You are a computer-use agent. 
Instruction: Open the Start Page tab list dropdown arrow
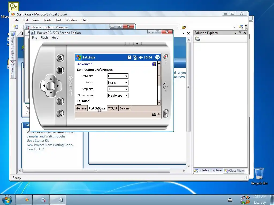pos(184,33)
